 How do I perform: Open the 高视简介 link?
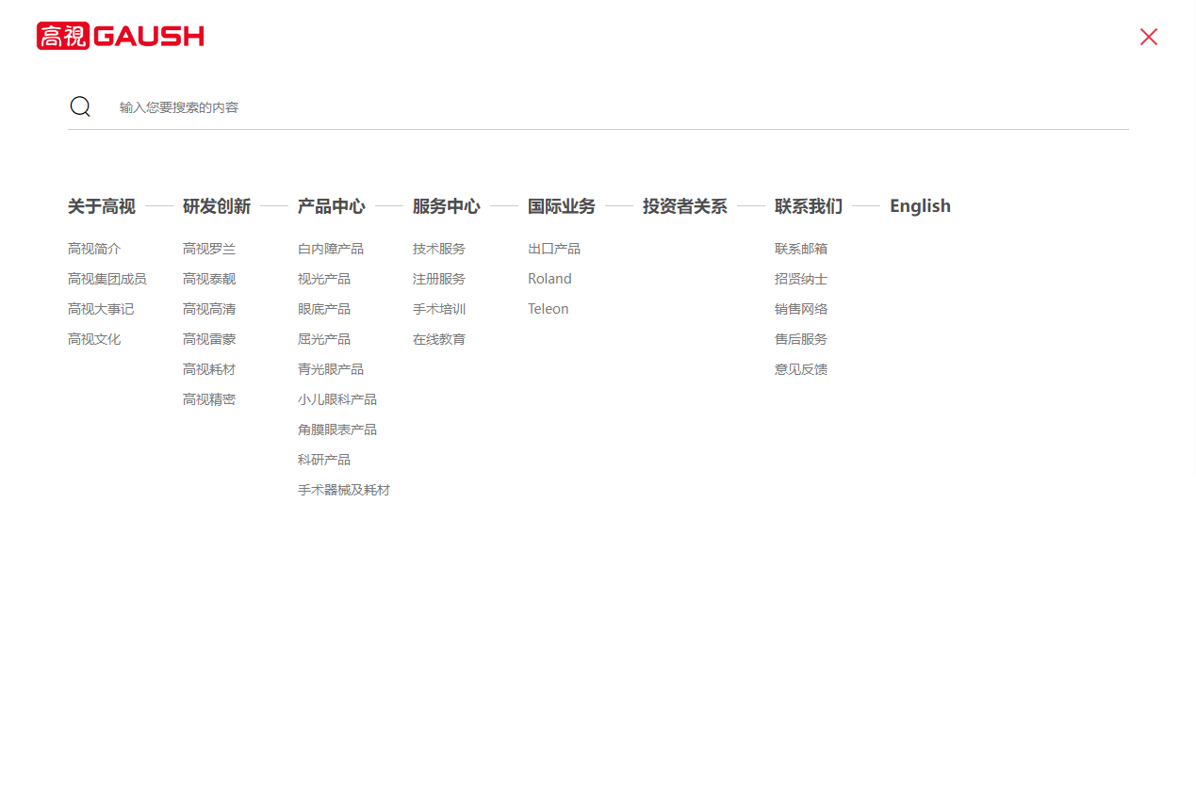click(x=94, y=249)
